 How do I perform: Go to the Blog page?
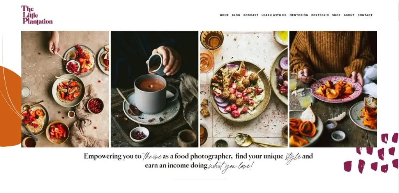pyautogui.click(x=236, y=15)
